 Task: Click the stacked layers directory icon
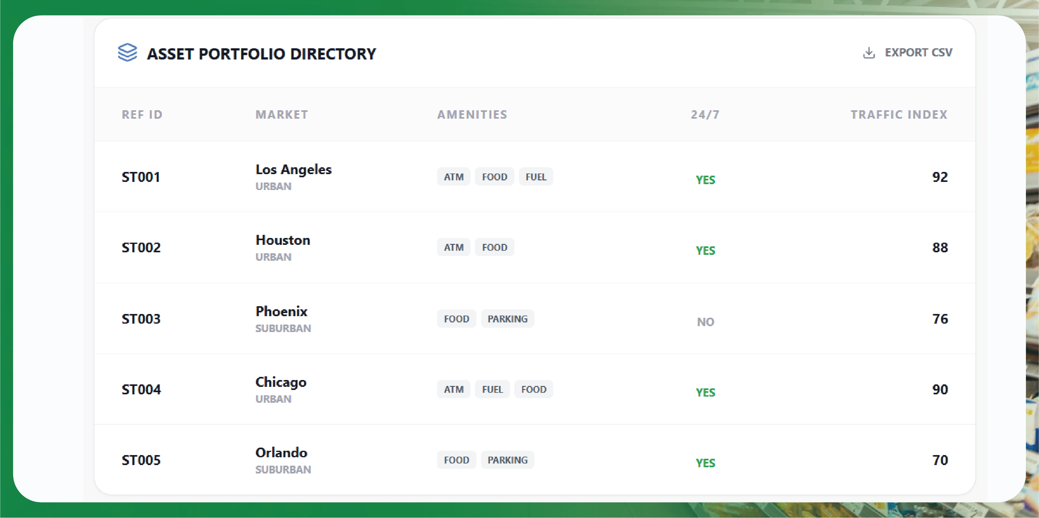[x=127, y=53]
